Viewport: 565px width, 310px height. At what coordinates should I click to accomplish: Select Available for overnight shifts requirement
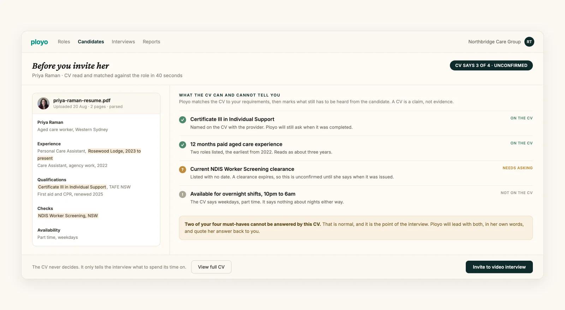coord(356,198)
